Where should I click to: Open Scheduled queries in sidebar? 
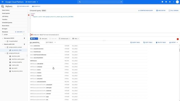[7, 22]
